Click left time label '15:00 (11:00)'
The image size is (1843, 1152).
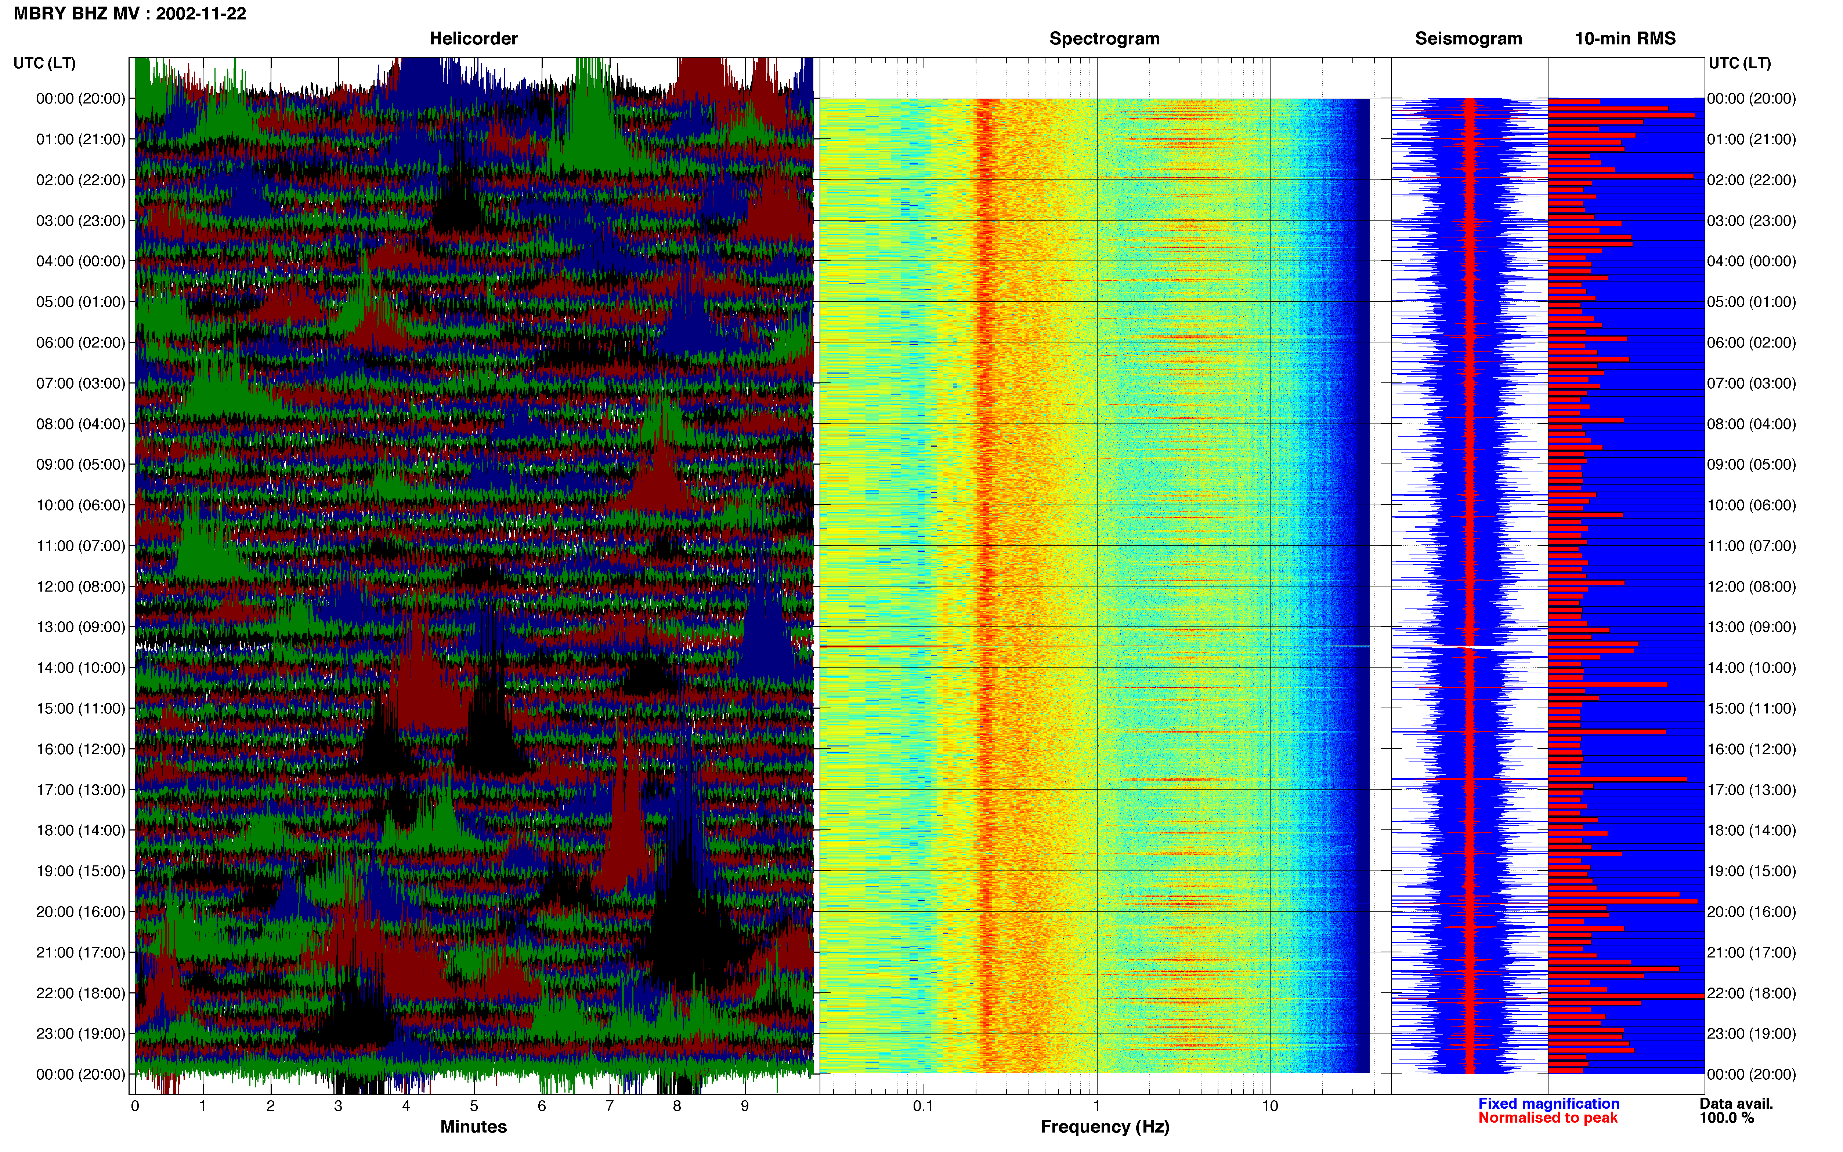(x=81, y=709)
